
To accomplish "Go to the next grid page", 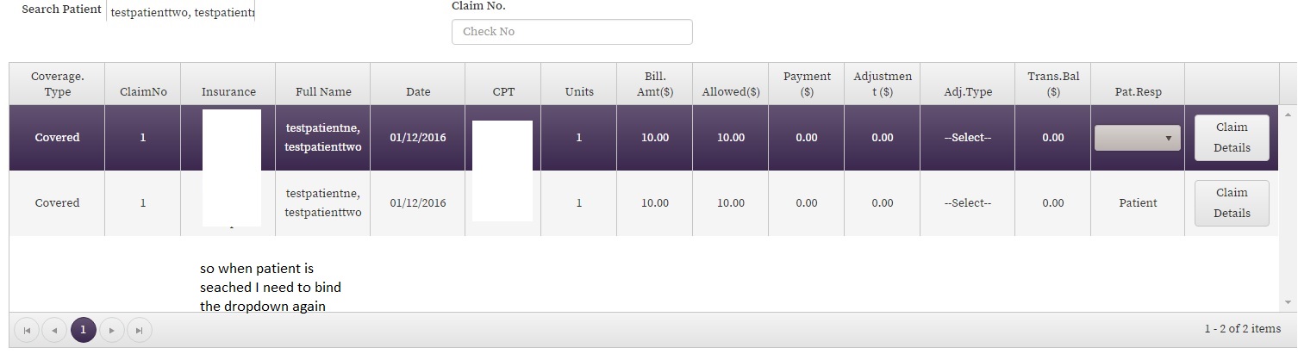I will (x=112, y=330).
